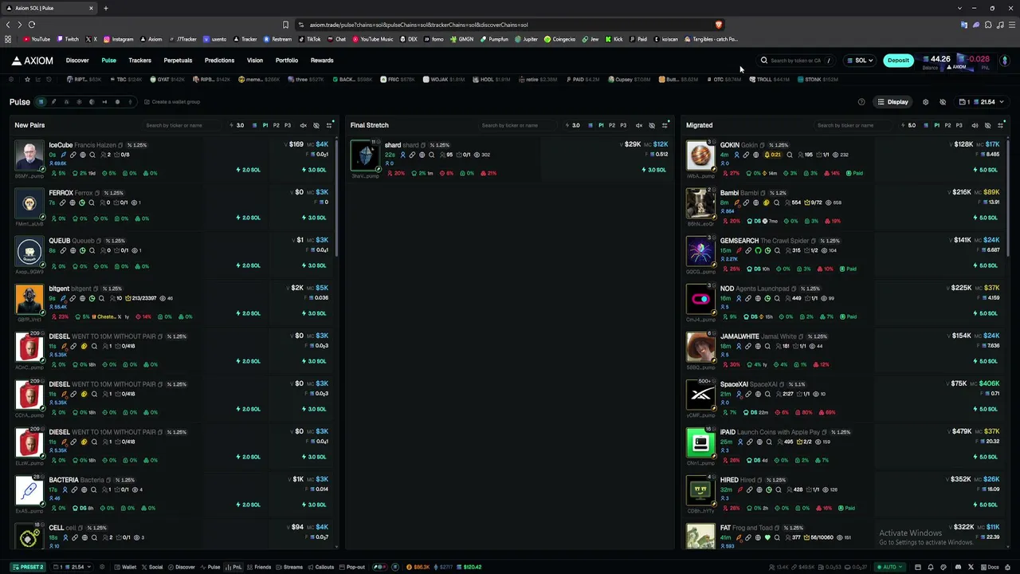Screen dimensions: 1020x574
Task: Open the IceCube token thumbnail
Action: coord(29,156)
